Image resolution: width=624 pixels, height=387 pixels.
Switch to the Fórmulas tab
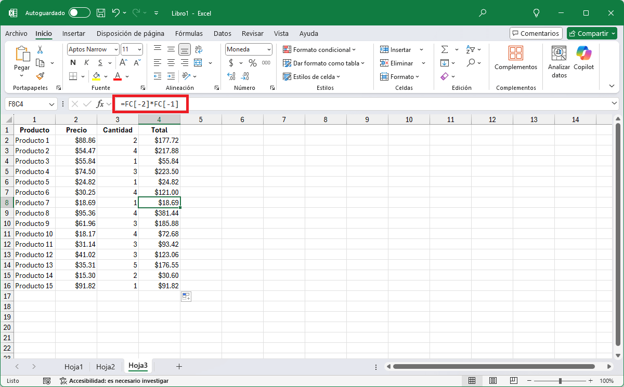click(x=189, y=33)
